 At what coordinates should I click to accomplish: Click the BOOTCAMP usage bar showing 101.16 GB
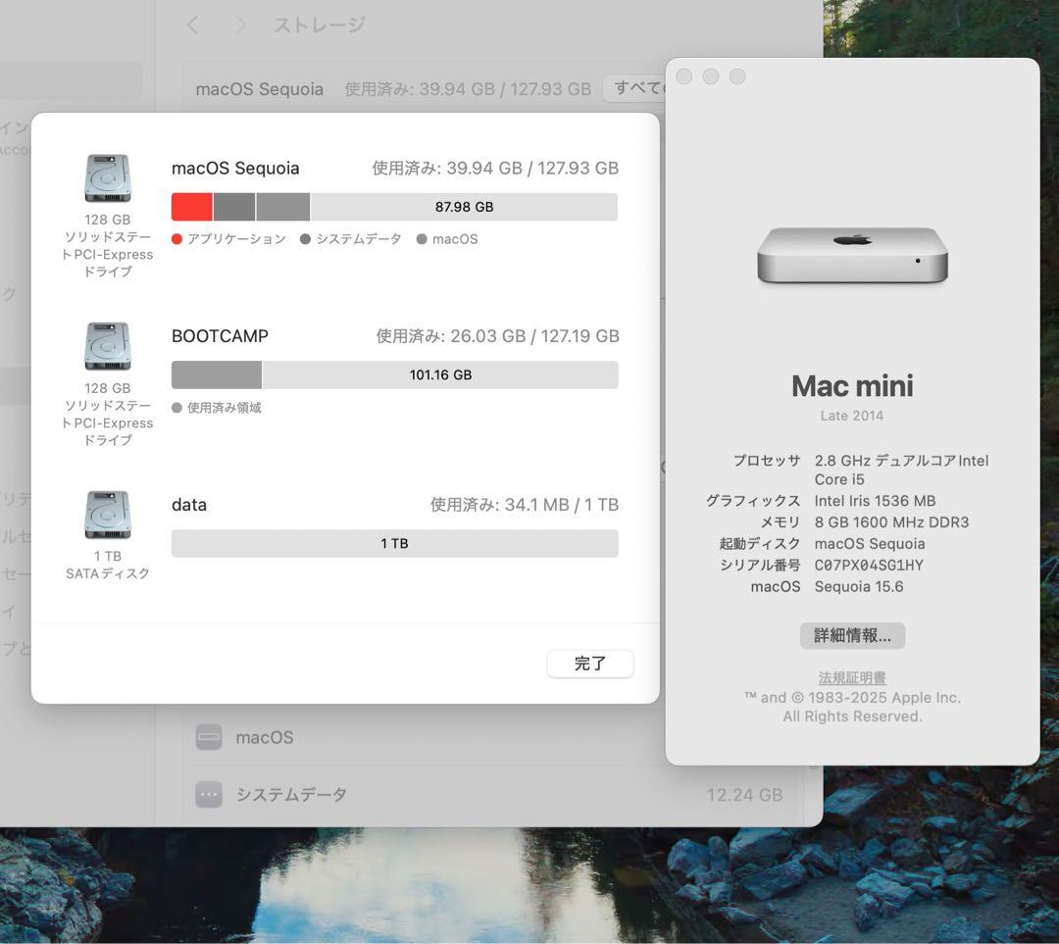[394, 374]
